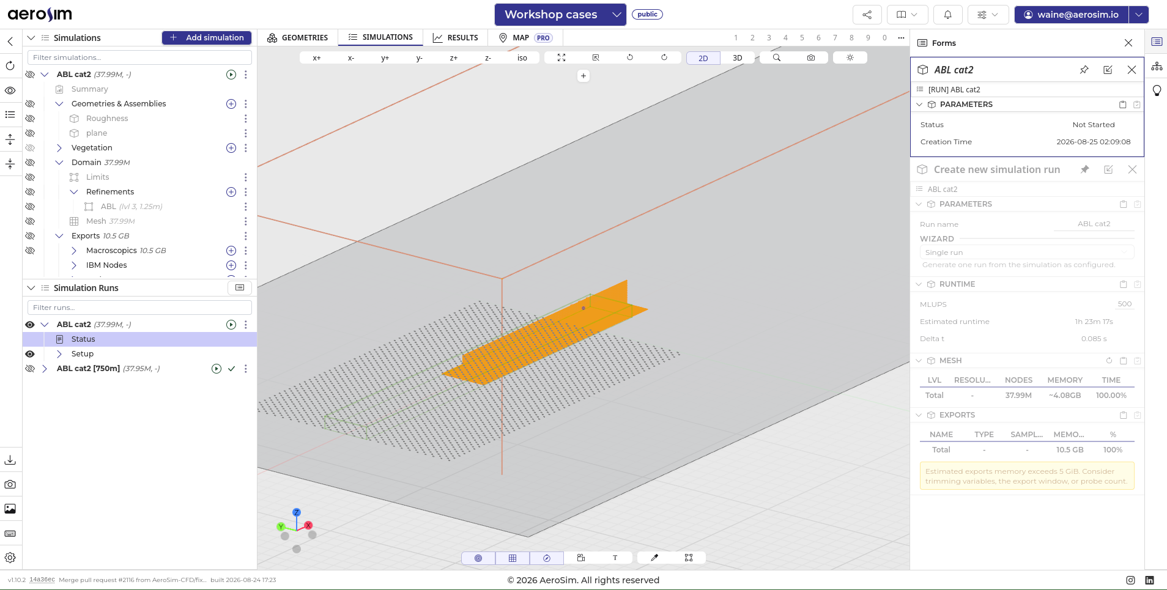Hide the ABL cat2 simulation run
This screenshot has height=590, width=1167.
point(30,325)
